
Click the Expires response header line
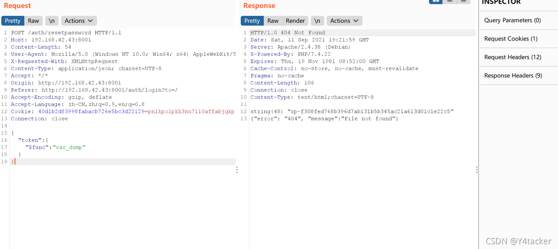(x=315, y=61)
